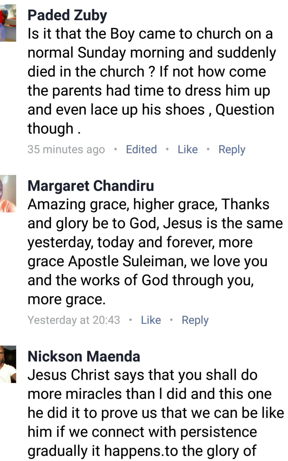Reply to Paded Zuby's comment
Image resolution: width=288 pixels, height=461 pixels.
pos(232,150)
